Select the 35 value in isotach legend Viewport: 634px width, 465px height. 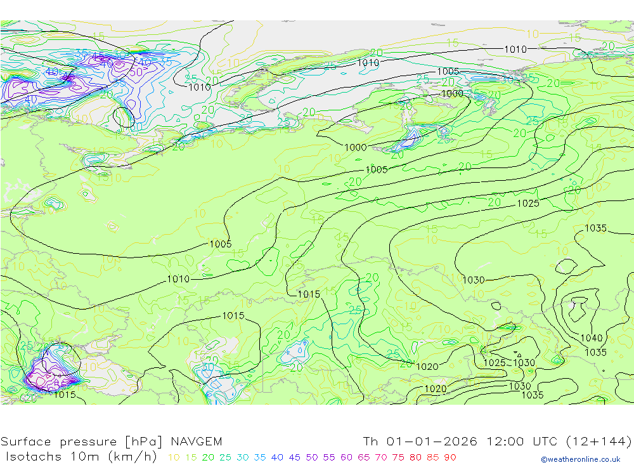[x=260, y=457]
